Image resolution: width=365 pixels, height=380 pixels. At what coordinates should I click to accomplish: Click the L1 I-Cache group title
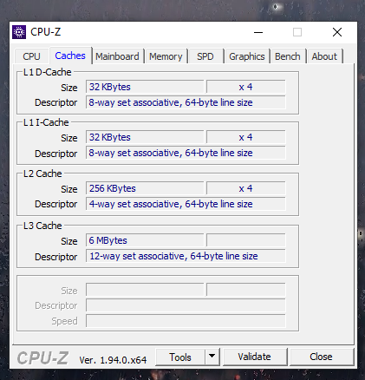tap(46, 122)
